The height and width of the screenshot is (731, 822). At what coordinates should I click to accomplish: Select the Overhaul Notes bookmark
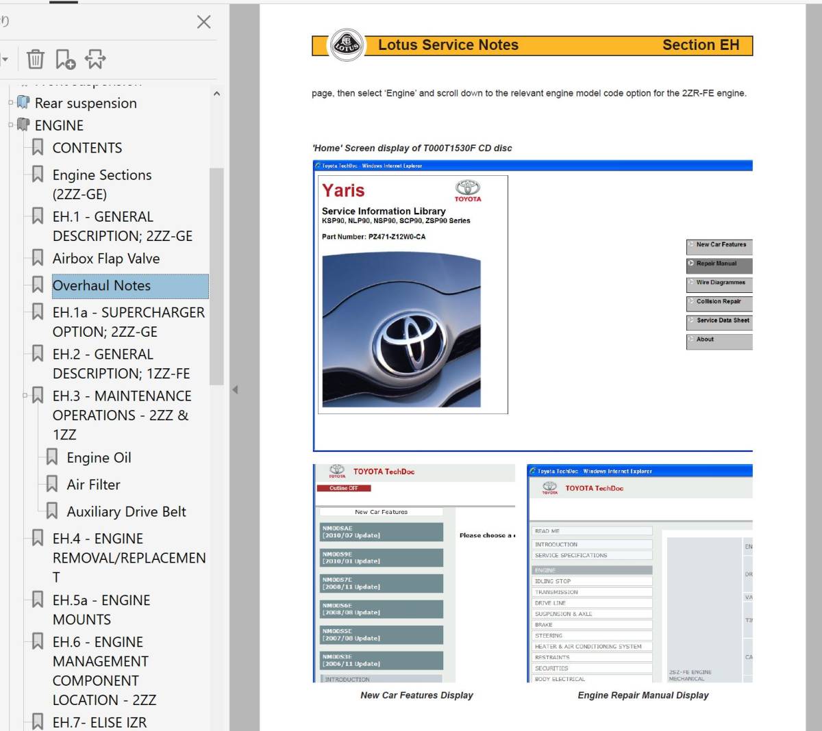pos(130,286)
